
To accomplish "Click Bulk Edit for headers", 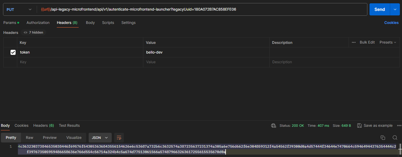I will (x=367, y=42).
